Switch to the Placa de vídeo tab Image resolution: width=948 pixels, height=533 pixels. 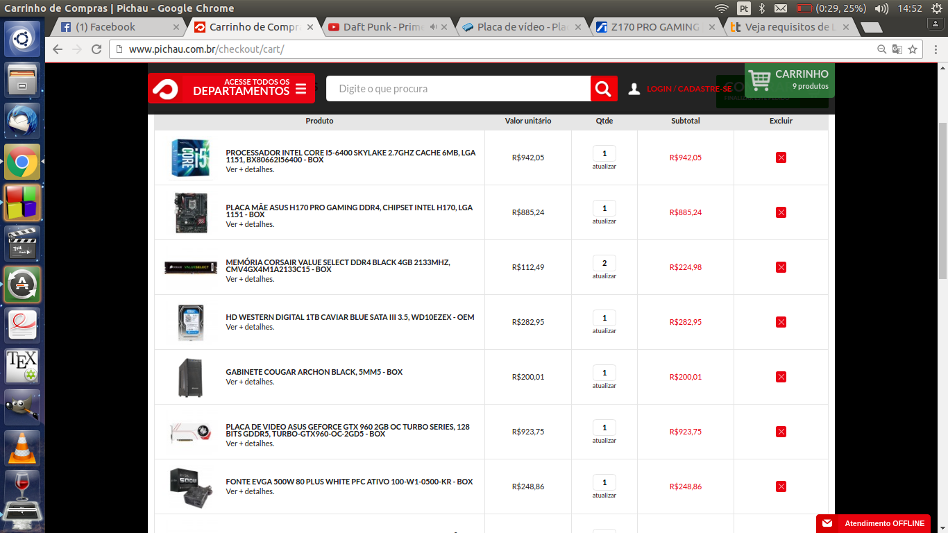click(x=522, y=27)
